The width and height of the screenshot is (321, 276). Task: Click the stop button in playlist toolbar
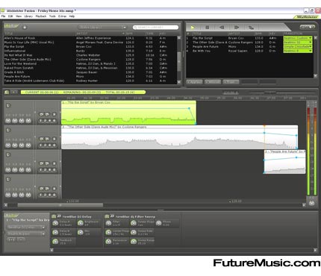pyautogui.click(x=207, y=28)
